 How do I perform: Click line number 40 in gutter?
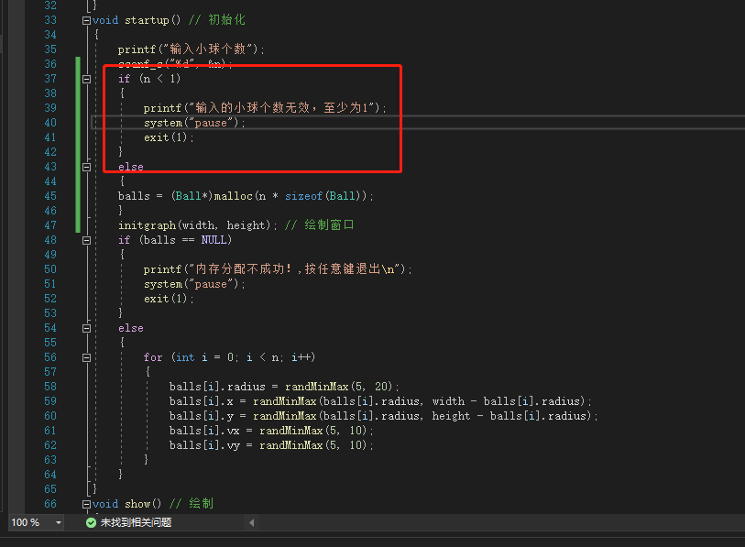click(x=50, y=123)
